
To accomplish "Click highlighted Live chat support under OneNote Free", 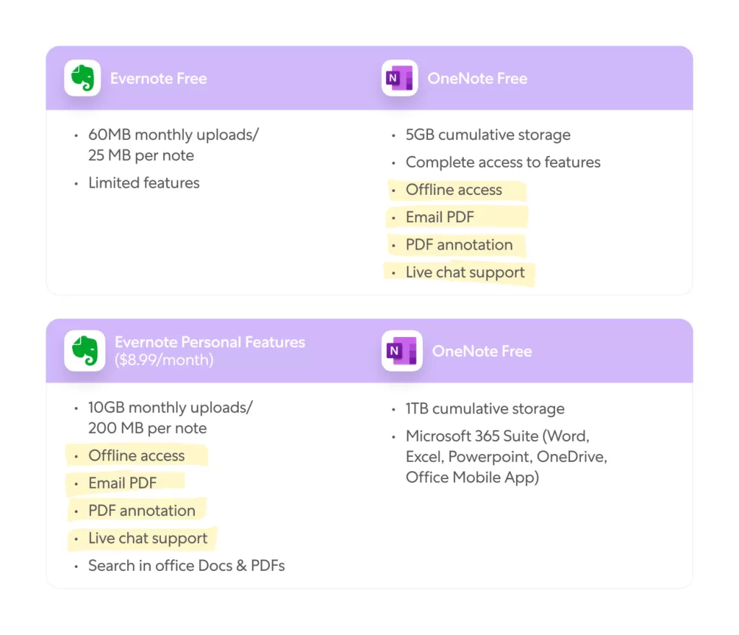I will [465, 273].
